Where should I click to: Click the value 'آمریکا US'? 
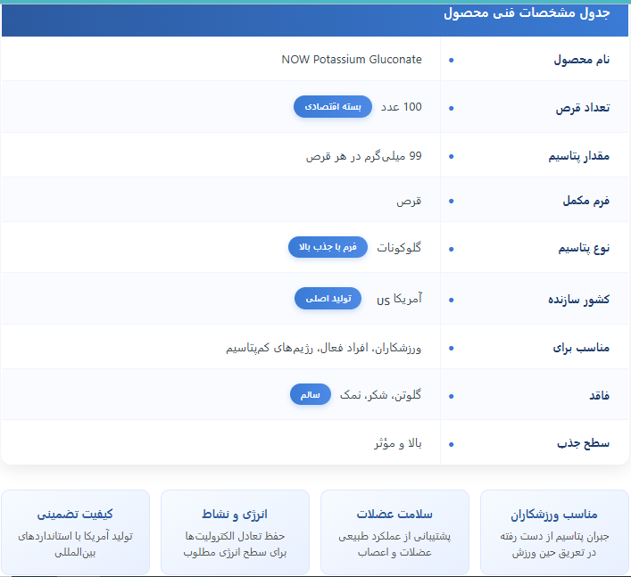point(399,299)
